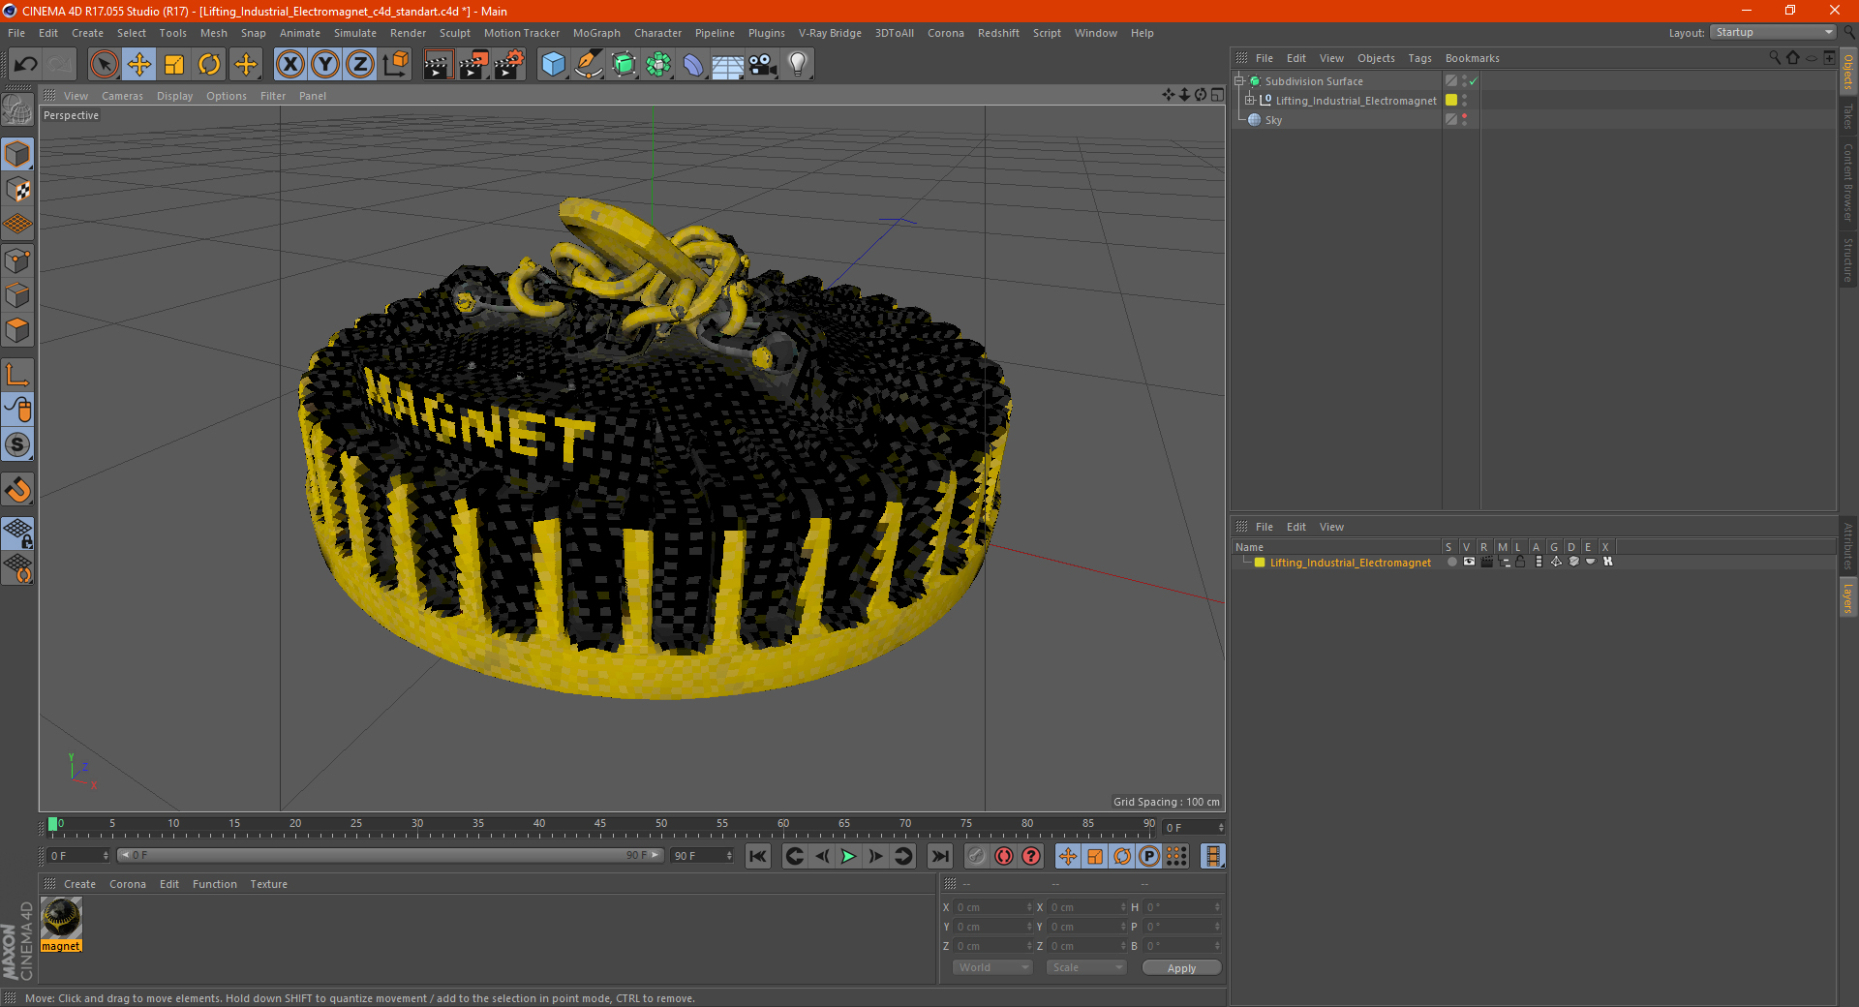Open the Mesh menu
The width and height of the screenshot is (1859, 1007).
click(x=214, y=33)
